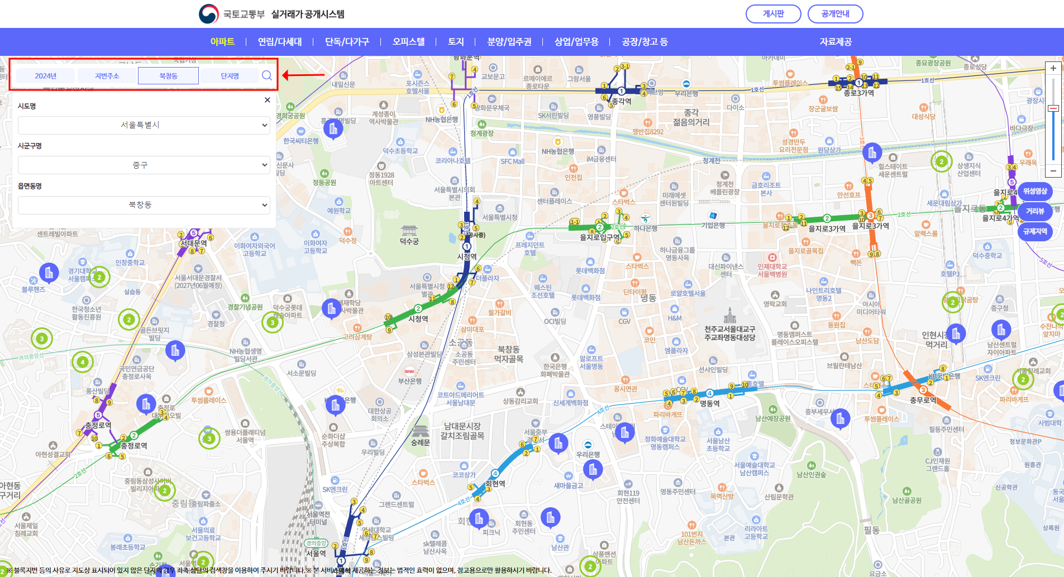Click the 국토교통부 logo emblem
Screen dimensions: 1064x577
209,14
